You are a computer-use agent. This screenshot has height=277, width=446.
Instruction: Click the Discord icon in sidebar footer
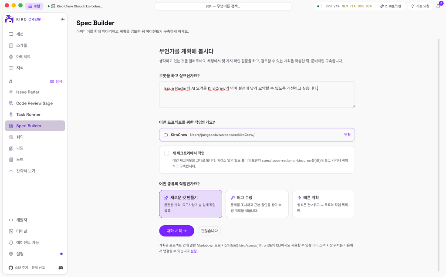(61, 268)
